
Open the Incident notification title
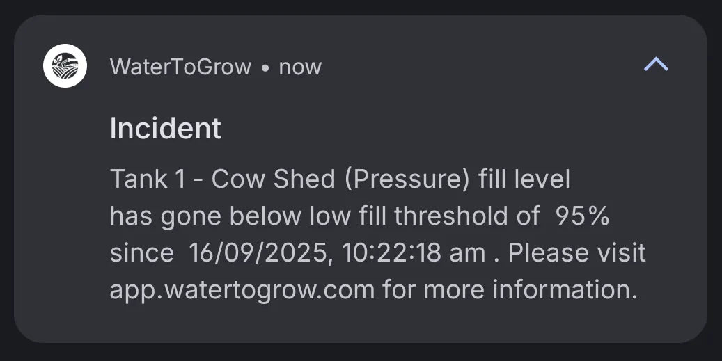[x=166, y=129]
